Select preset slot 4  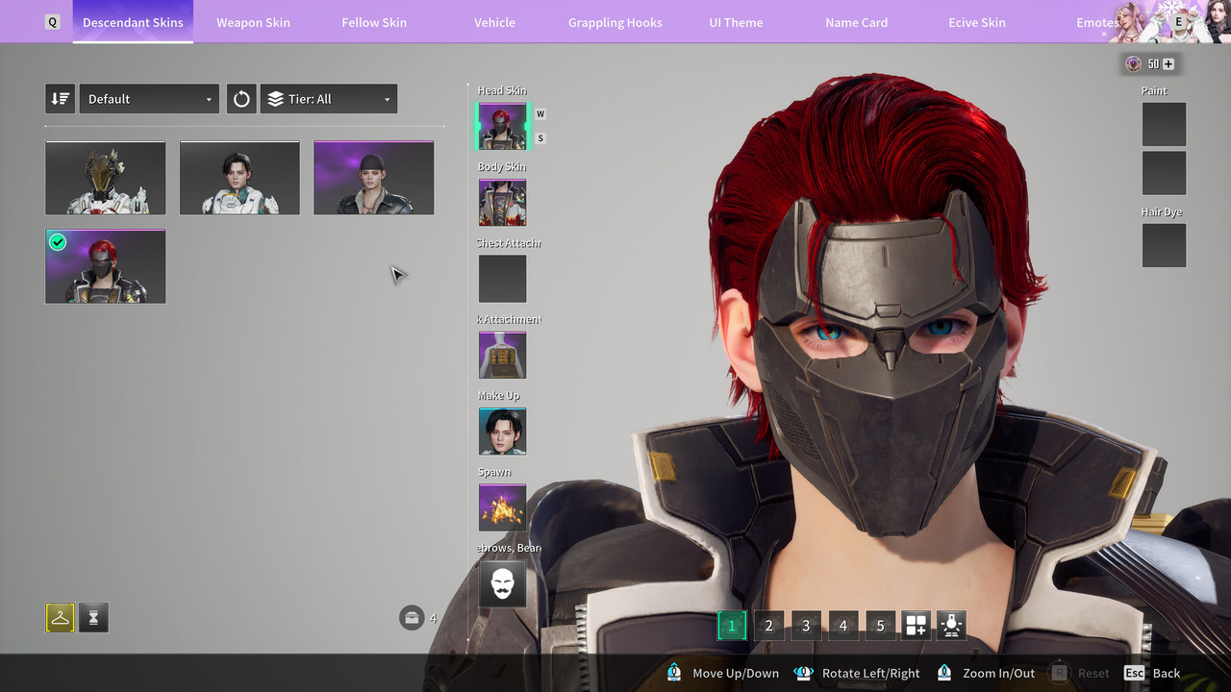click(843, 626)
